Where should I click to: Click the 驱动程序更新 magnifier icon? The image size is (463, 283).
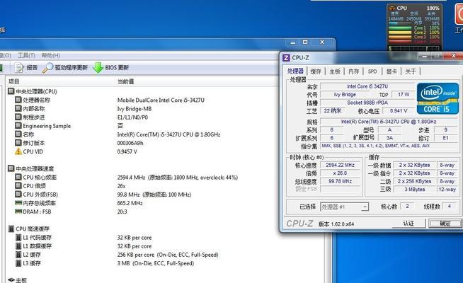click(47, 68)
